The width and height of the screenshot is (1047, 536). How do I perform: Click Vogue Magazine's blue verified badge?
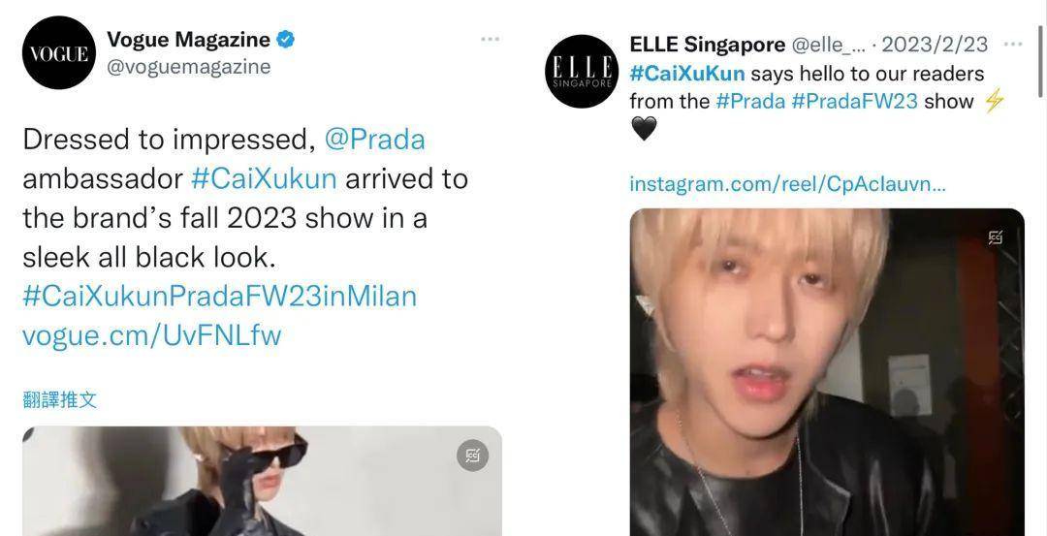[286, 40]
